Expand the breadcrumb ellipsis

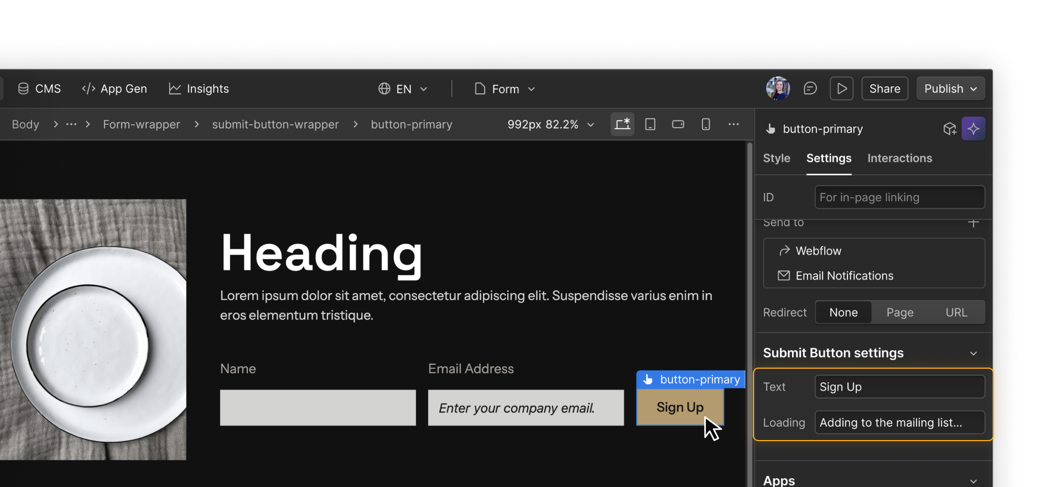pyautogui.click(x=71, y=124)
